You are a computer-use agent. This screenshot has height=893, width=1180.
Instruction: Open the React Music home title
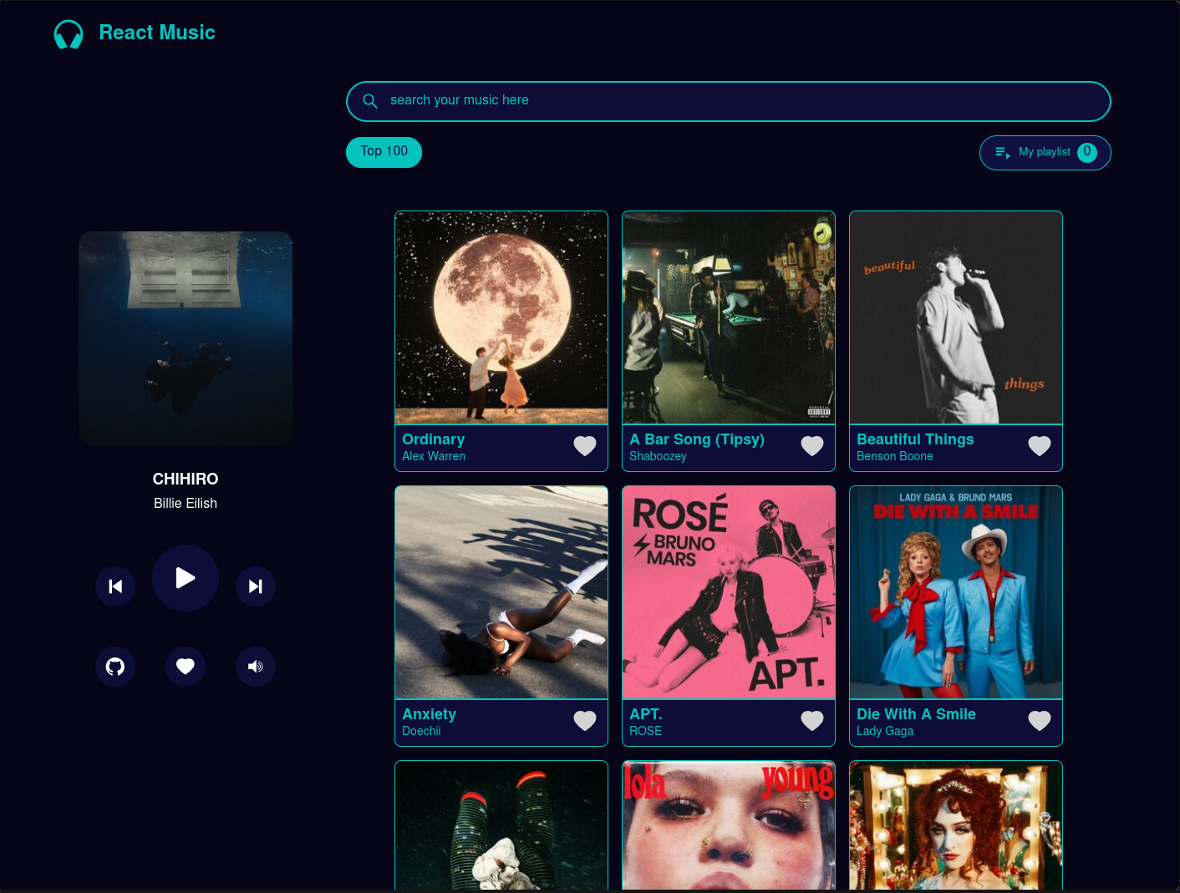(x=157, y=33)
